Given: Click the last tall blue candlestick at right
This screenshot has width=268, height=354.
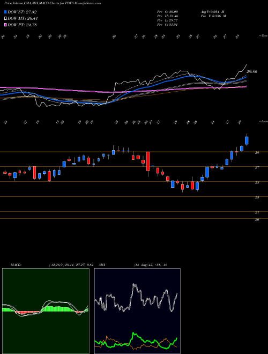Looking at the screenshot, I should (247, 141).
